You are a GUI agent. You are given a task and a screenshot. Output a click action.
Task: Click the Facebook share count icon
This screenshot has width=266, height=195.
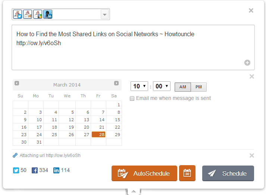point(35,170)
